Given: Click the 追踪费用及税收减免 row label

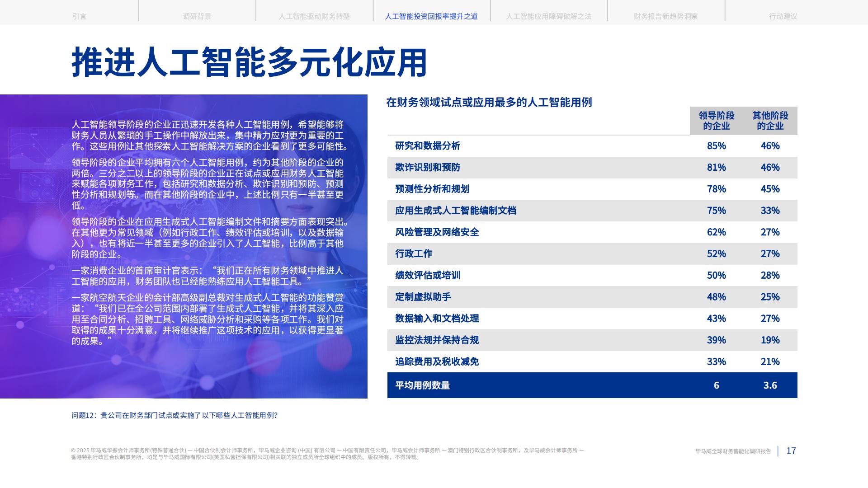Looking at the screenshot, I should coord(437,361).
